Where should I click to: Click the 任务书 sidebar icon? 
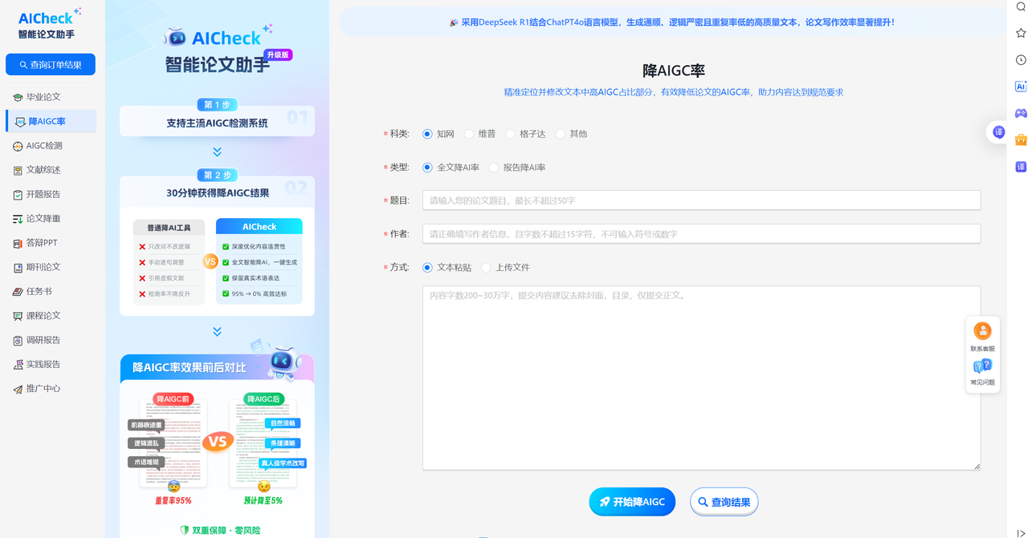pyautogui.click(x=18, y=291)
